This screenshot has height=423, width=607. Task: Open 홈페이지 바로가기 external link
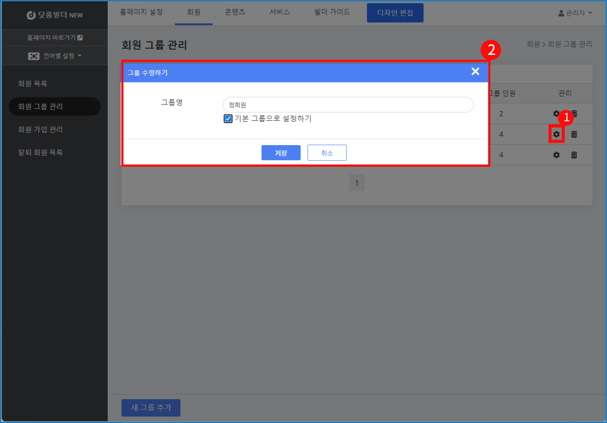tap(55, 38)
